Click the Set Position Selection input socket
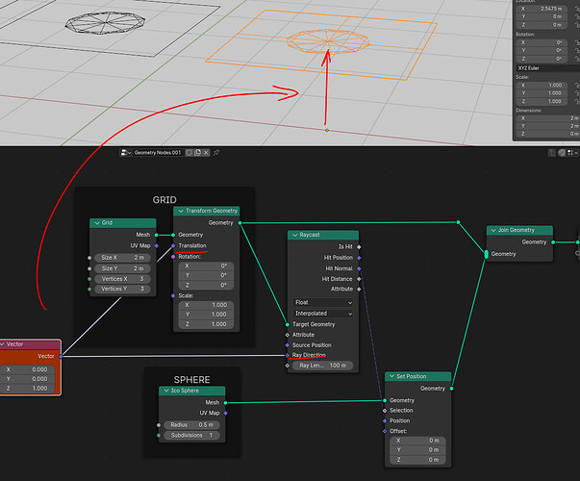Viewport: 580px width, 481px height. (385, 411)
